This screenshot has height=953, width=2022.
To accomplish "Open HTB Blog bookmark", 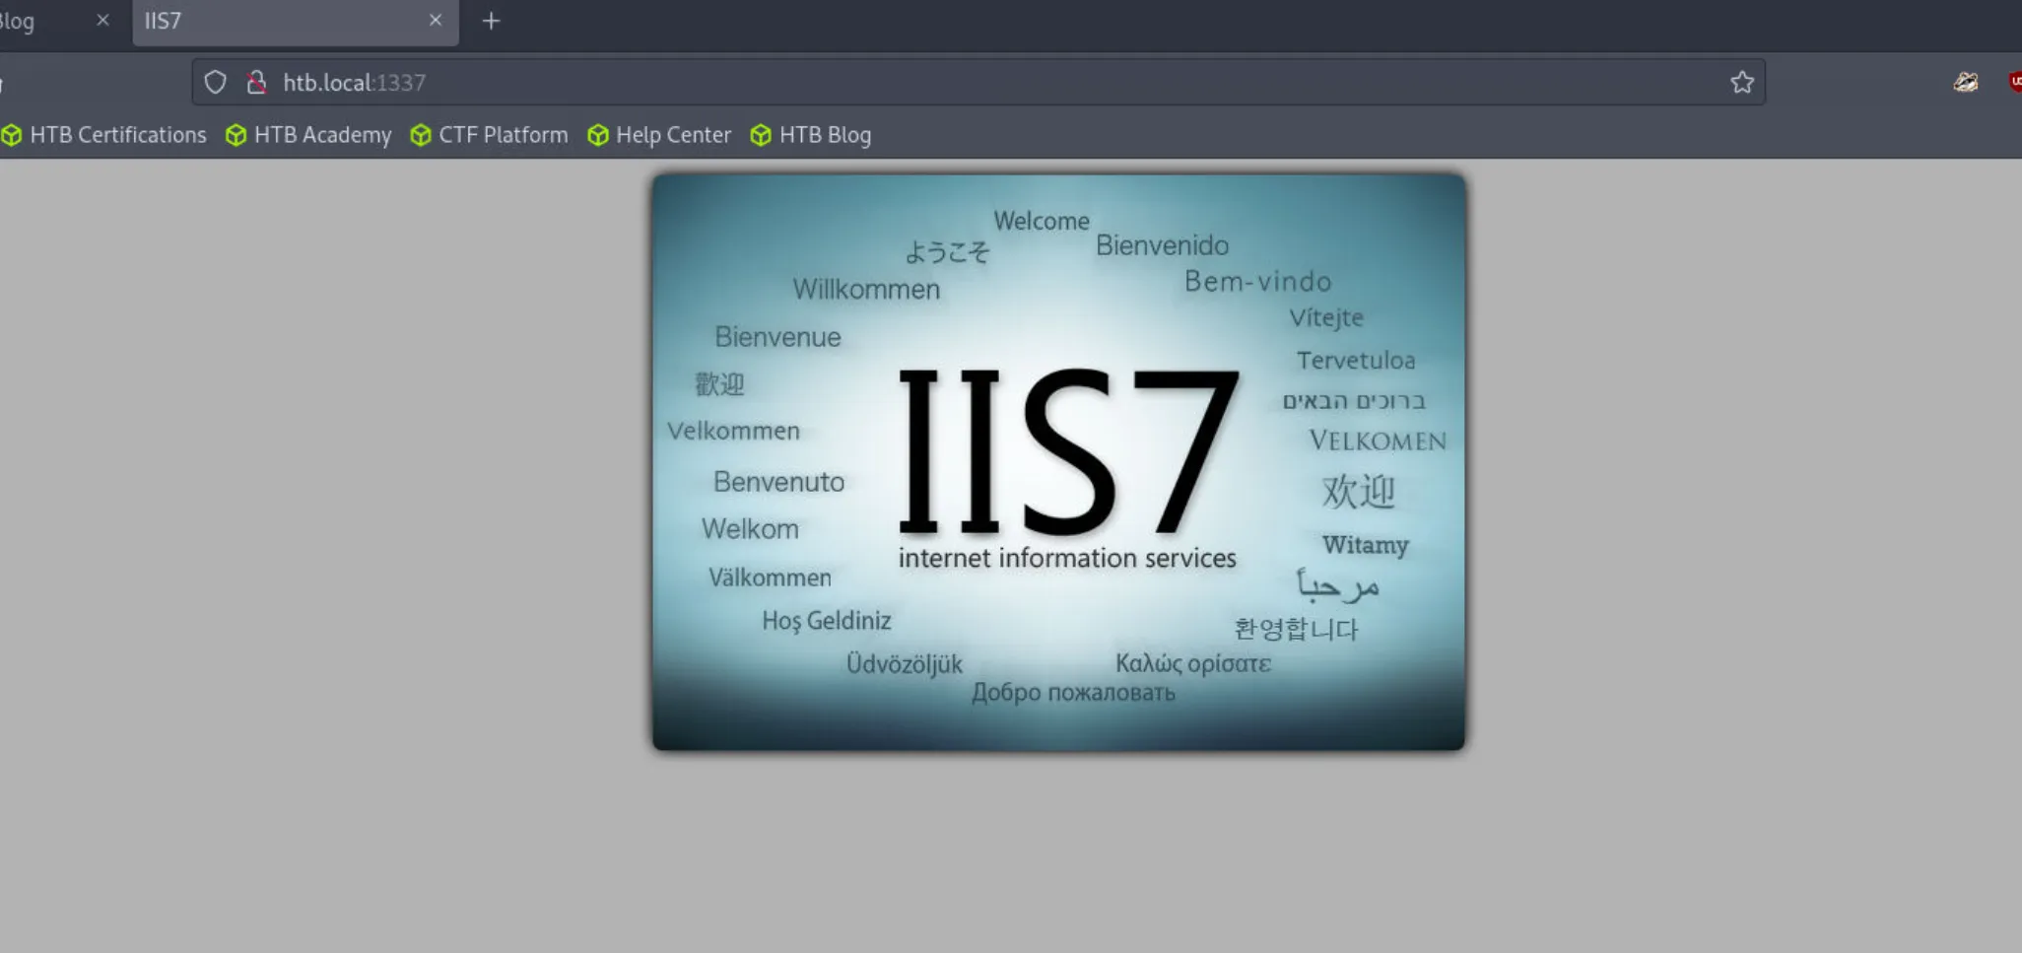I will tap(811, 135).
